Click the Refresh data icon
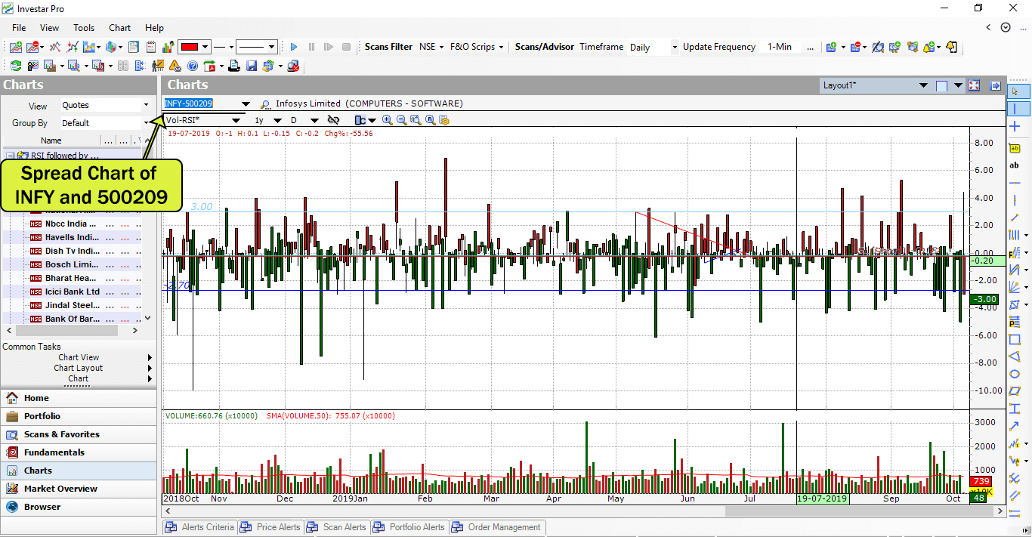Screen dimensions: 1032x537 coord(15,66)
